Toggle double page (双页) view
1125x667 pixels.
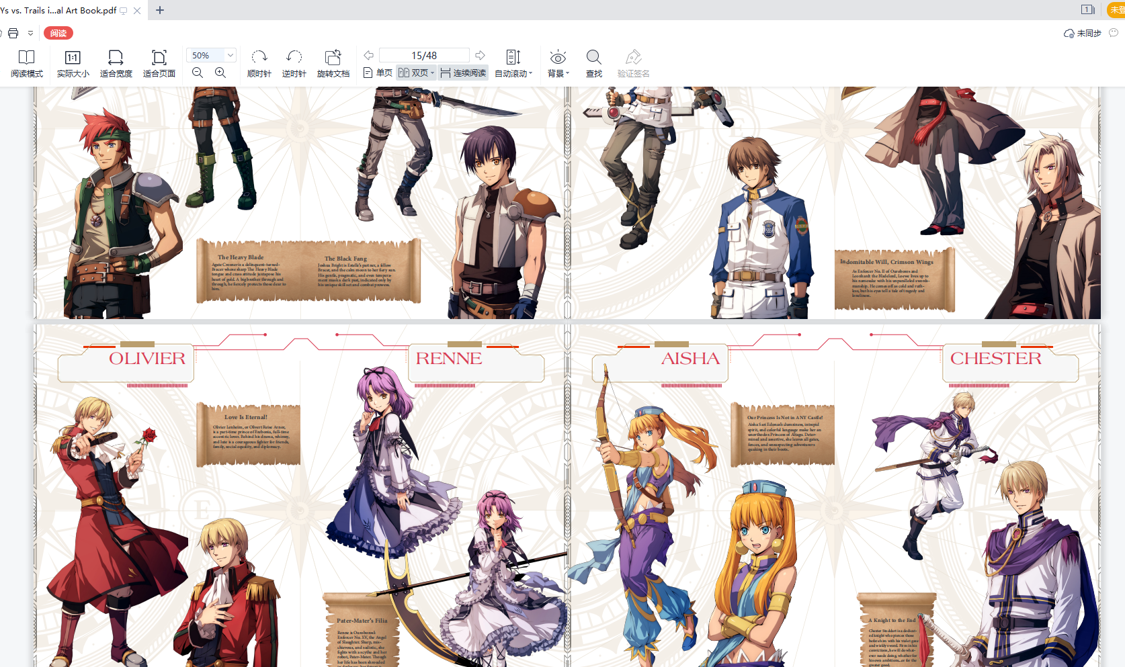click(x=415, y=73)
